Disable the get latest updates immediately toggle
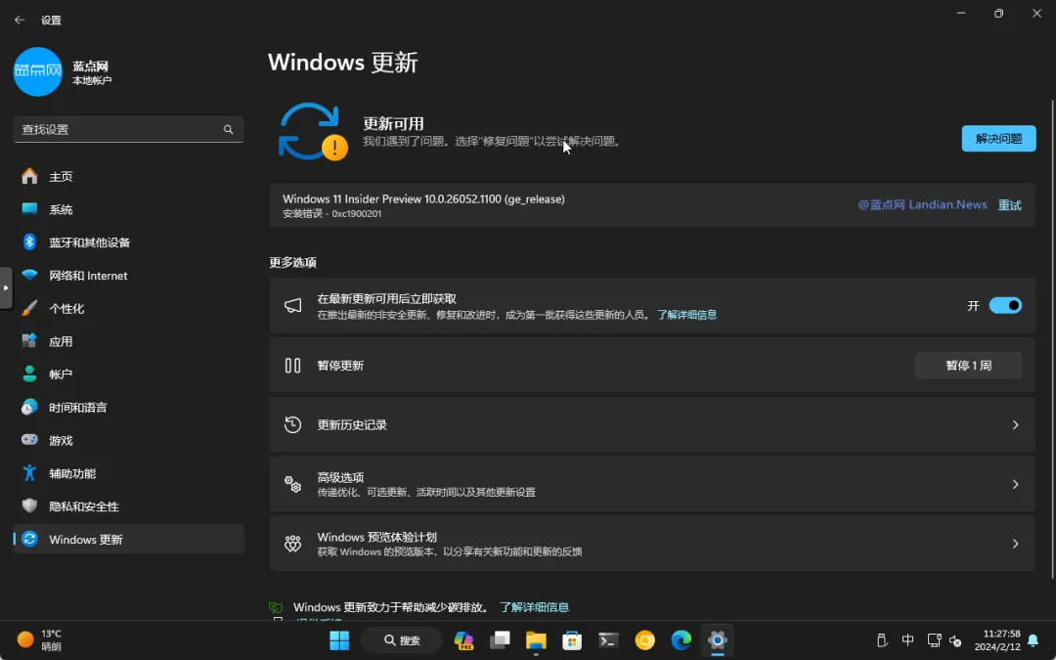 [1006, 305]
